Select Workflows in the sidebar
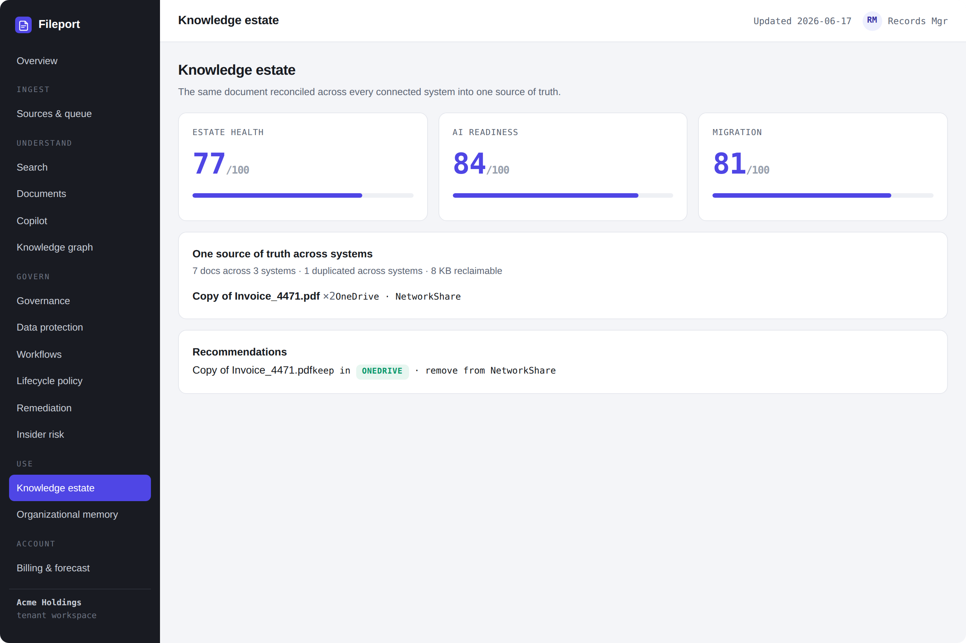Screen dimensions: 966x643 (x=80, y=354)
